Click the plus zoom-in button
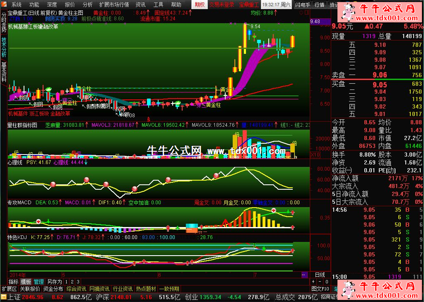Image resolution: width=424 pixels, height=302 pixels. 313,282
